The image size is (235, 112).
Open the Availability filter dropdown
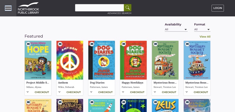point(176,29)
